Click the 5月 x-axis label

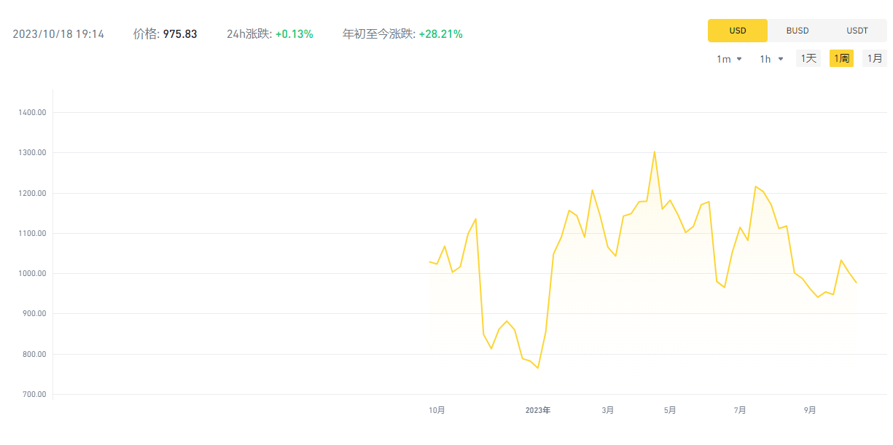pos(670,410)
